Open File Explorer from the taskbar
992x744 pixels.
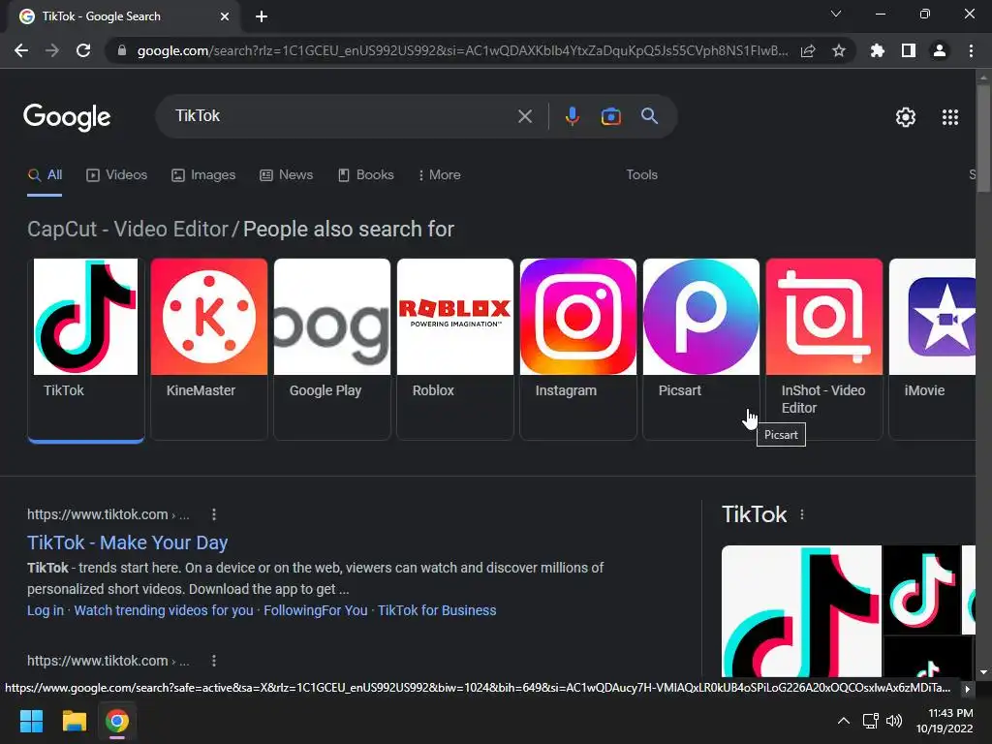pyautogui.click(x=74, y=721)
